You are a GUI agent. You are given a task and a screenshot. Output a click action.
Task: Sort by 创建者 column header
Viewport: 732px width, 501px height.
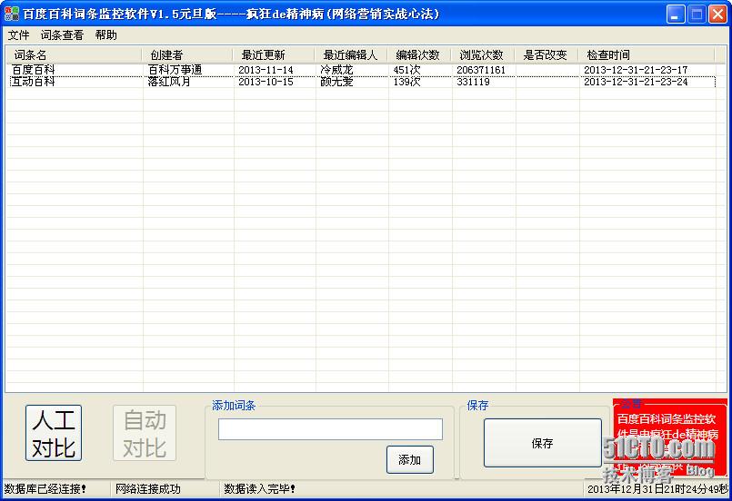187,55
